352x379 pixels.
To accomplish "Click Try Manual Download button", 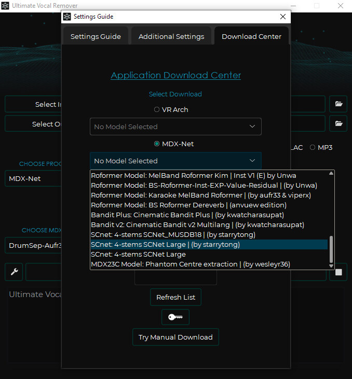I will [x=175, y=337].
